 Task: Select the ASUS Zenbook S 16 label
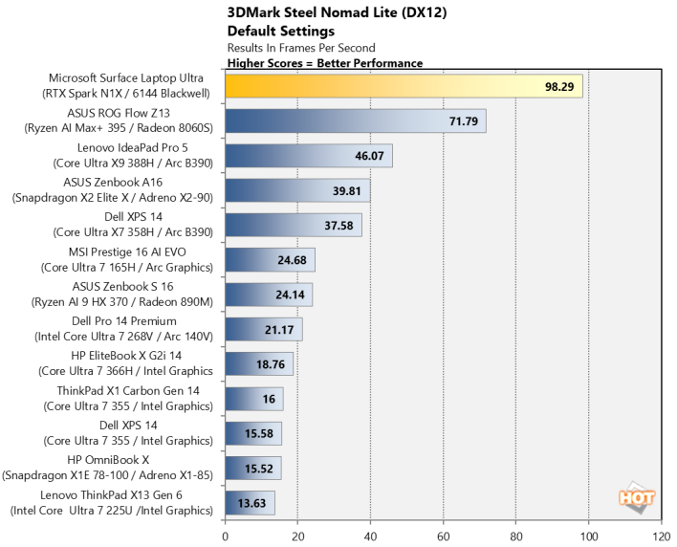click(122, 287)
